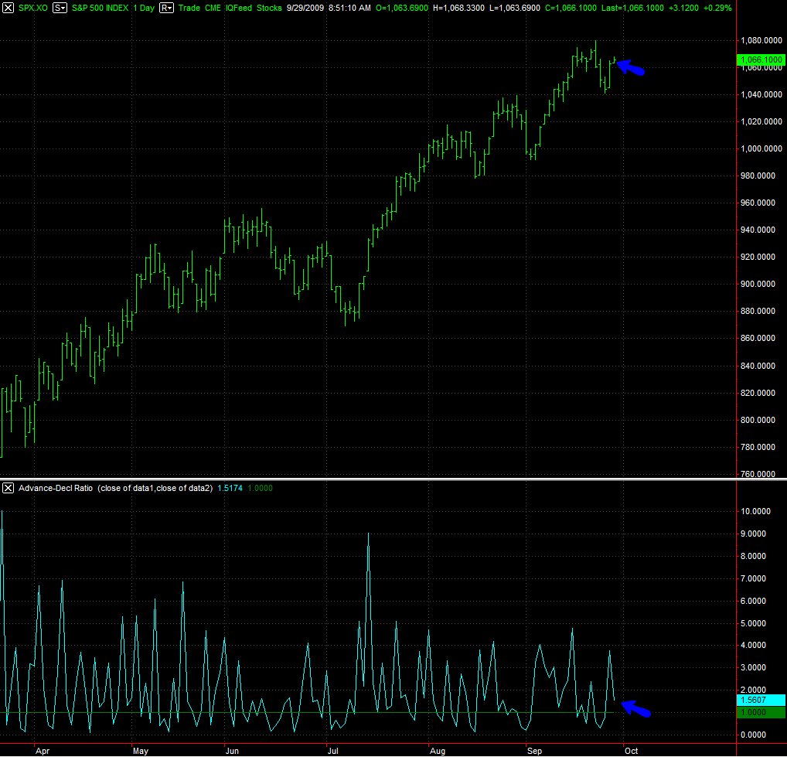Click the SPX.XO symbol label

pos(33,7)
